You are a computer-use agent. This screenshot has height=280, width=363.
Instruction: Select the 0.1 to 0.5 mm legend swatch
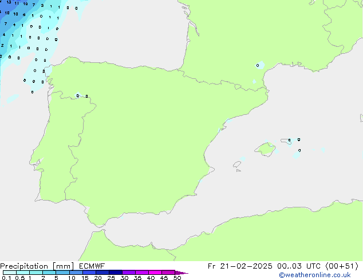(10, 273)
